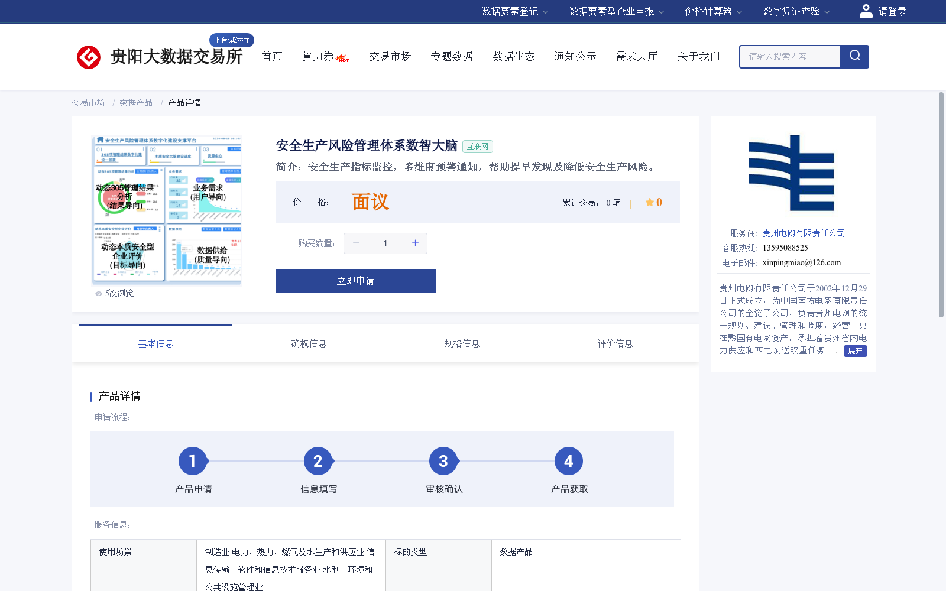Click 数据产品 breadcrumb link
Screen dimensions: 946x591
[136, 103]
